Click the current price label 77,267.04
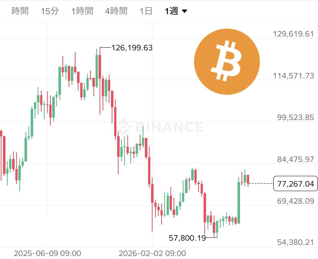This screenshot has width=318, height=259. [295, 183]
